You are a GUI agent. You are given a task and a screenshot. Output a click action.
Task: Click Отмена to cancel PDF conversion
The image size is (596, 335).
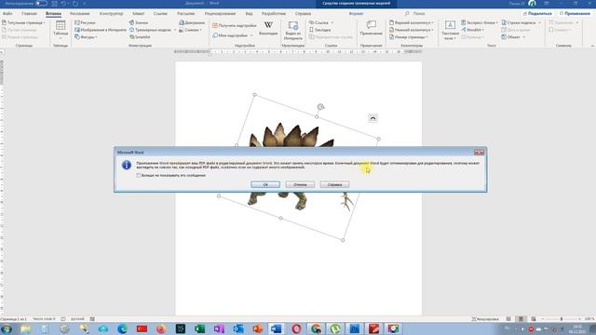(x=300, y=184)
